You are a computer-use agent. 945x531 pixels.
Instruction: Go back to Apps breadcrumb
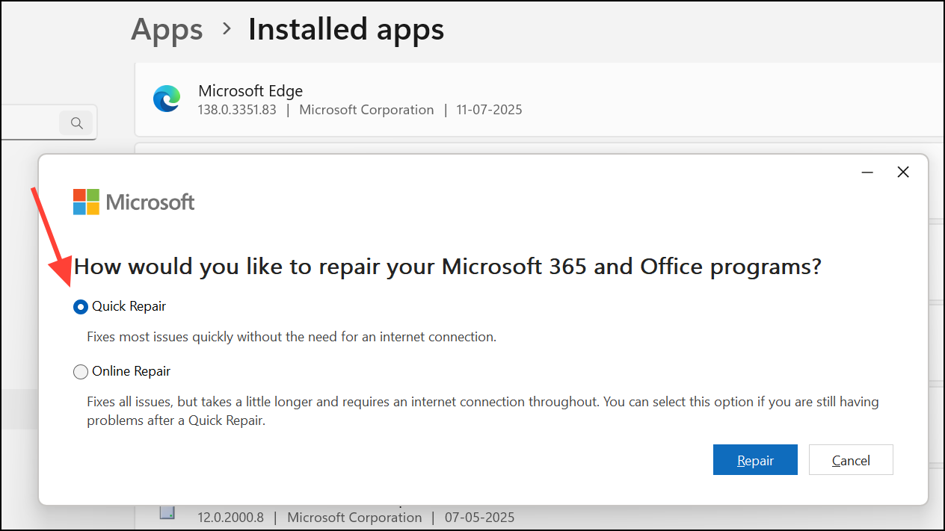click(x=167, y=30)
